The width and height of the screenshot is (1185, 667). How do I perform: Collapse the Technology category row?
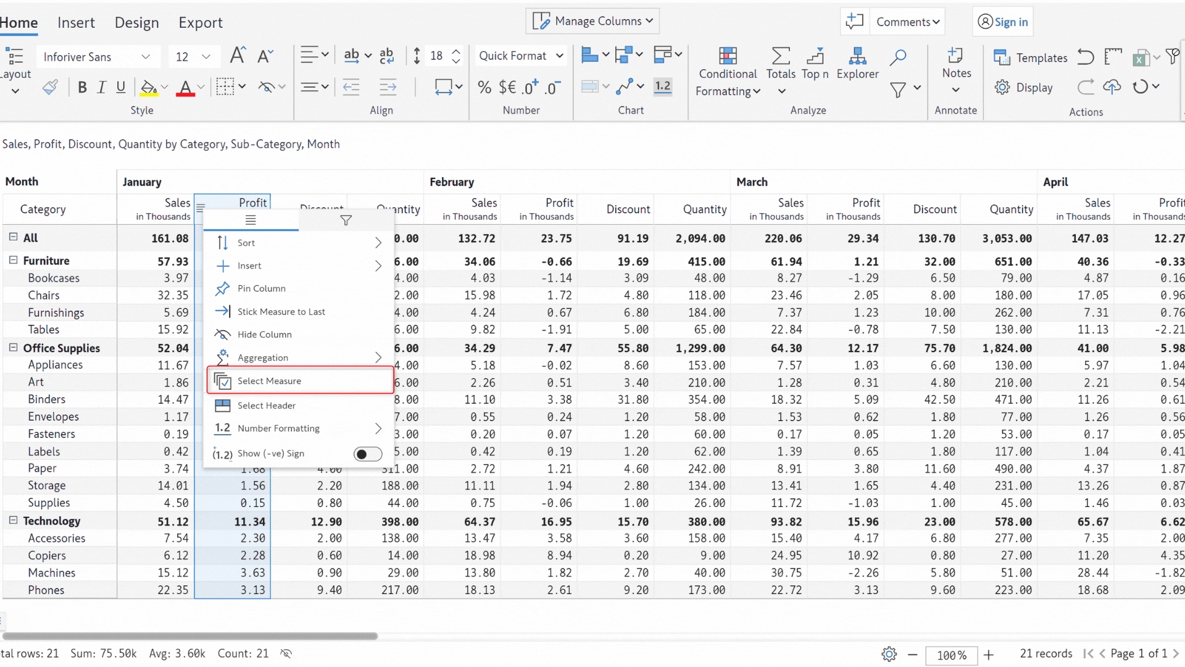click(x=13, y=521)
